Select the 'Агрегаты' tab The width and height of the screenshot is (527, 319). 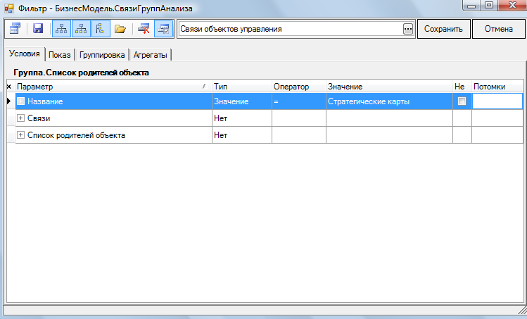point(151,55)
